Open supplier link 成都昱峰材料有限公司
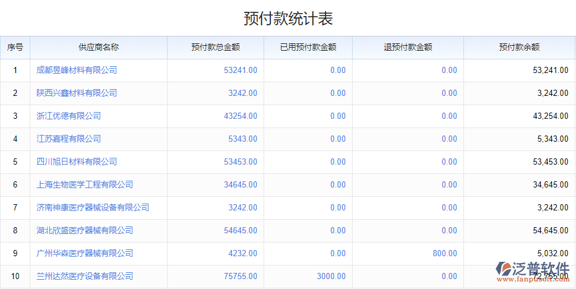 coord(77,70)
